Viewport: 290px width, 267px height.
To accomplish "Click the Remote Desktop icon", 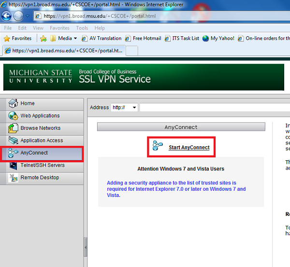I will (14, 178).
